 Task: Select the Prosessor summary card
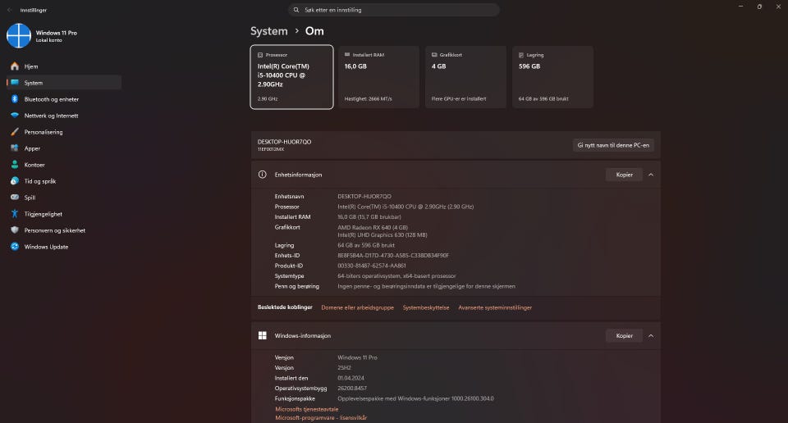(292, 77)
